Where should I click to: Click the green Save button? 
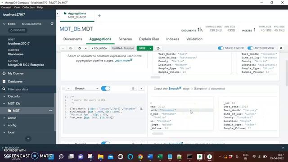point(142,48)
